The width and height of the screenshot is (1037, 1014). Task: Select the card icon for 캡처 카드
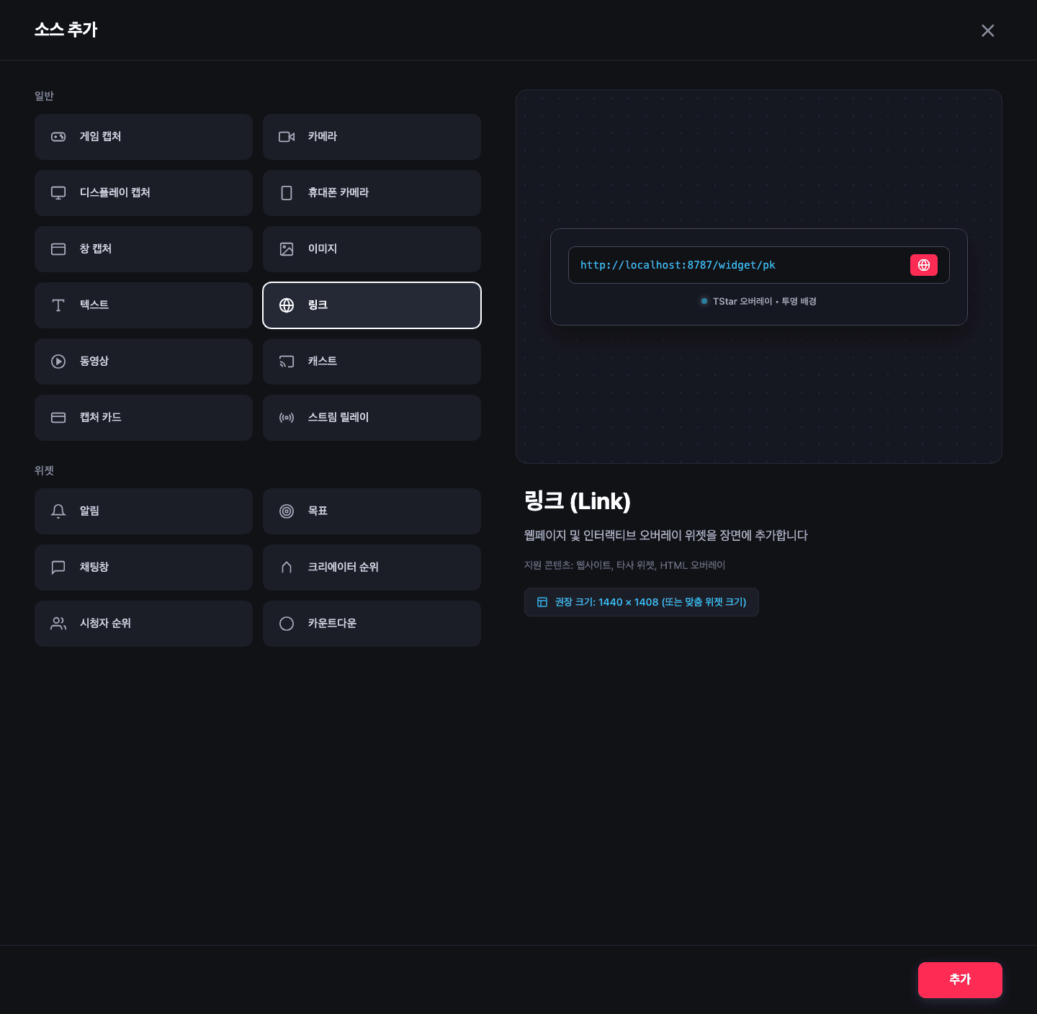(x=58, y=418)
